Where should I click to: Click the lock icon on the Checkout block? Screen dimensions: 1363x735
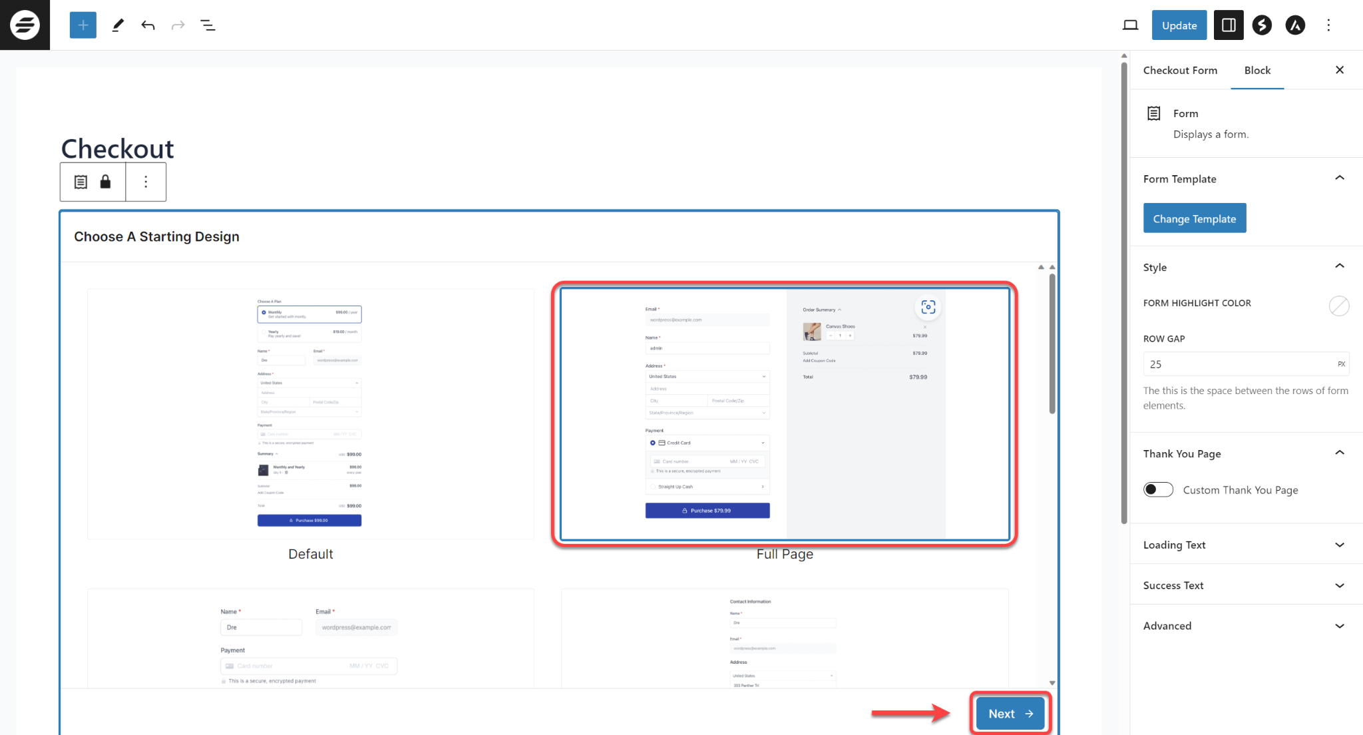(105, 182)
